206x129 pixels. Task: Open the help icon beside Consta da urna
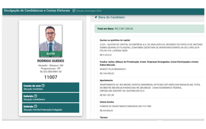point(43,86)
